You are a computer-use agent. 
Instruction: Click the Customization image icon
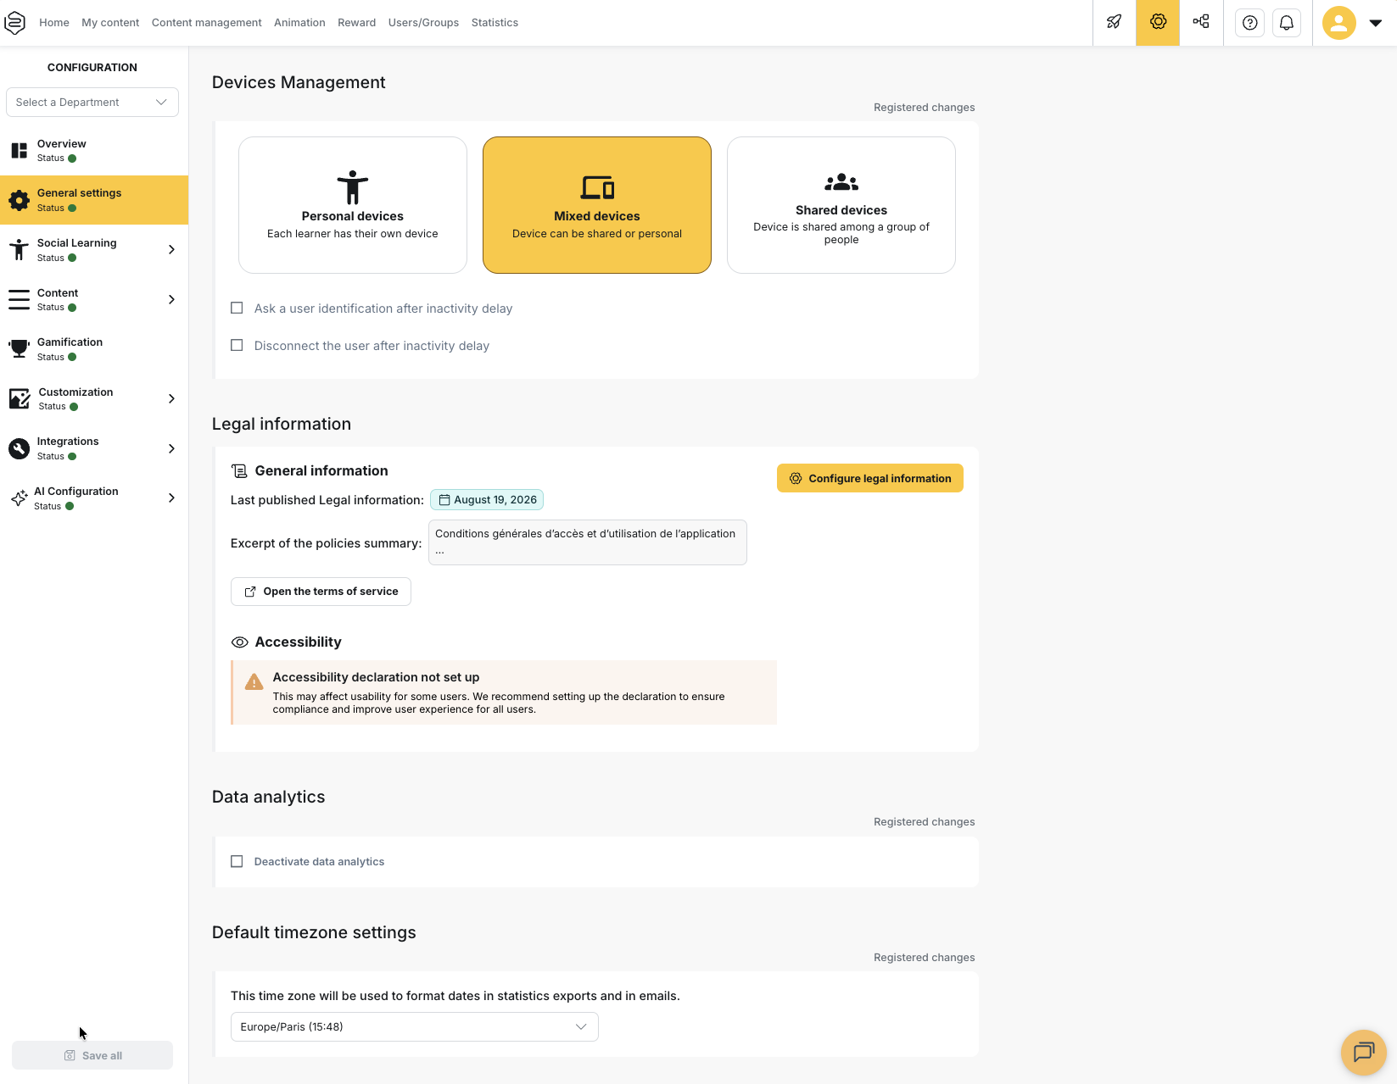[20, 399]
